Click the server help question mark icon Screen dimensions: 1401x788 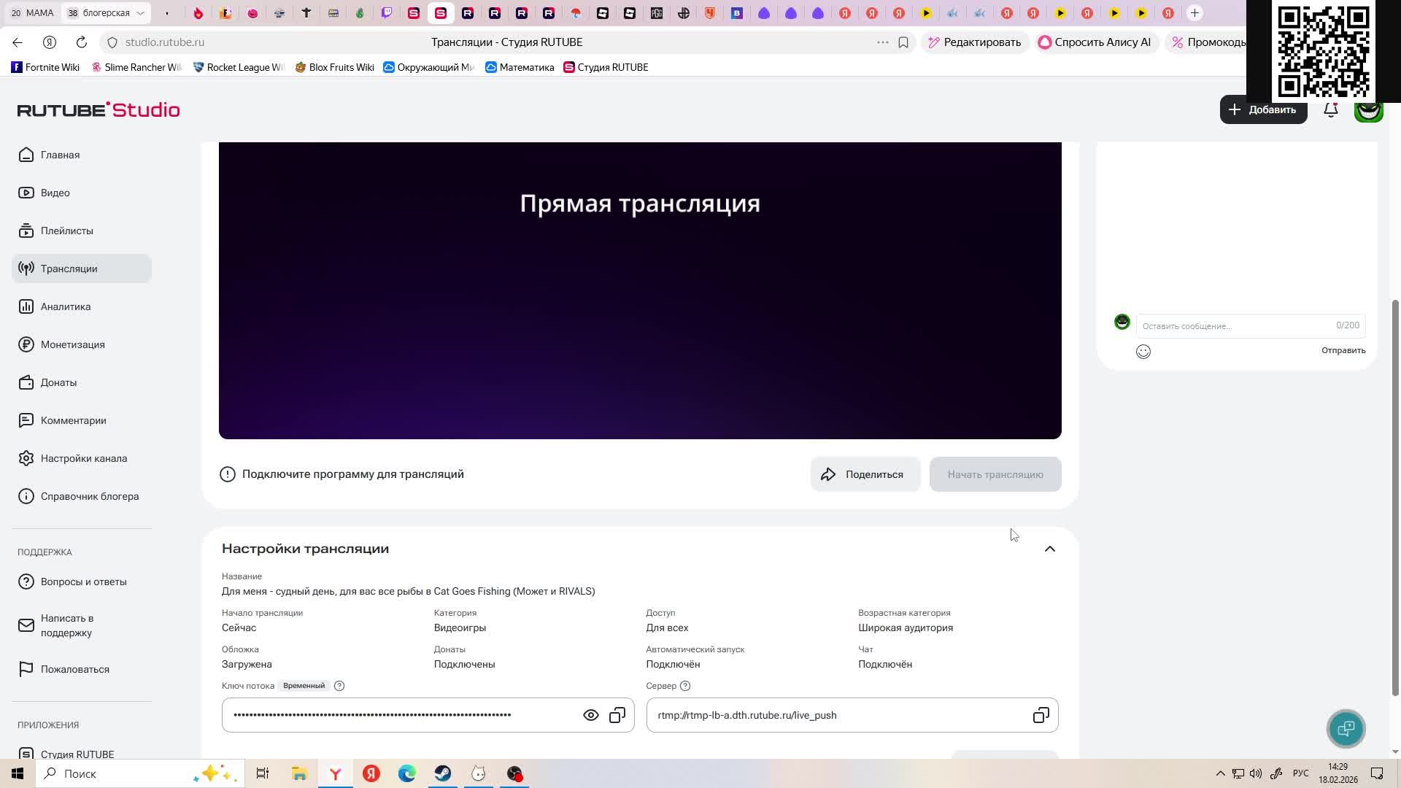pyautogui.click(x=685, y=686)
